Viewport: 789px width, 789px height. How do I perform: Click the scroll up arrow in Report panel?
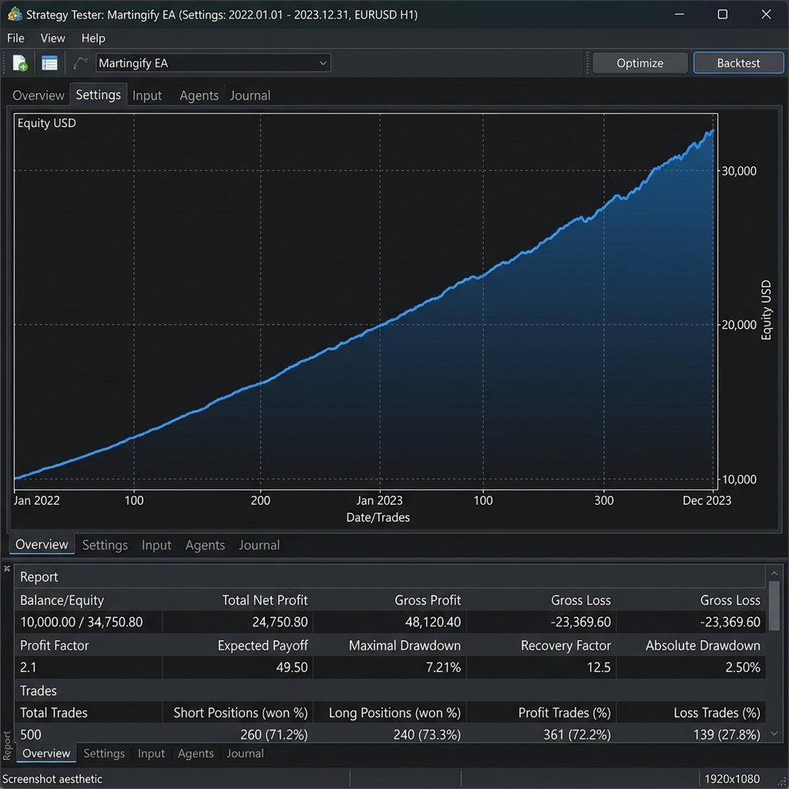click(x=774, y=572)
